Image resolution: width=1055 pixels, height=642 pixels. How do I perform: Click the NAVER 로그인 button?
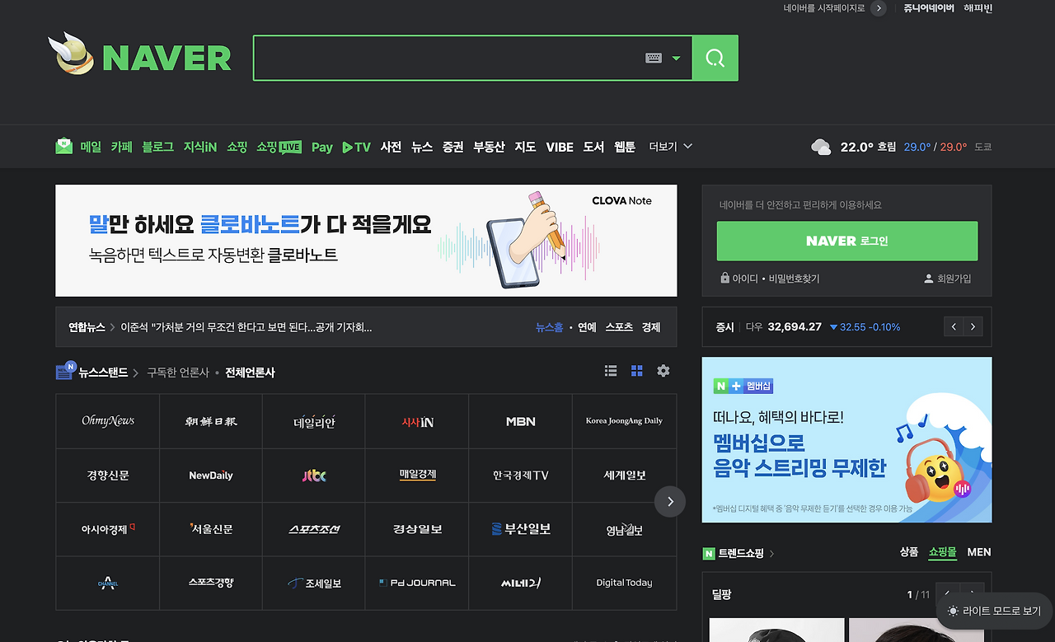[x=846, y=241]
